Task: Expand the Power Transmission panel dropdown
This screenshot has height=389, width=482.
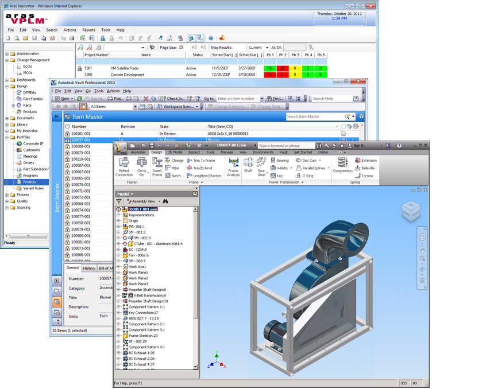Action: click(303, 182)
